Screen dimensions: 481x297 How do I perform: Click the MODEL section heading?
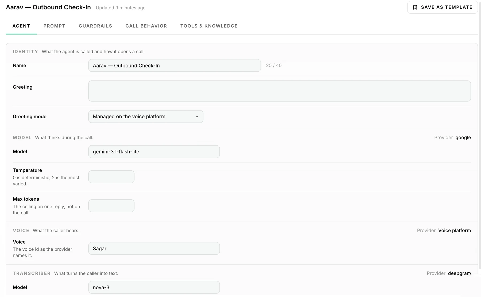[x=22, y=138]
